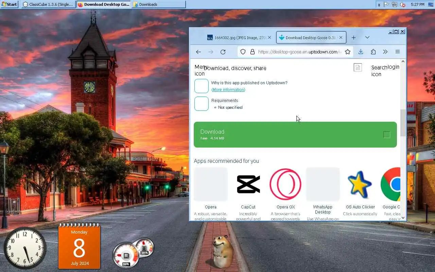435x272 pixels.
Task: Click the Monday 8 calendar gadget
Action: 79,247
